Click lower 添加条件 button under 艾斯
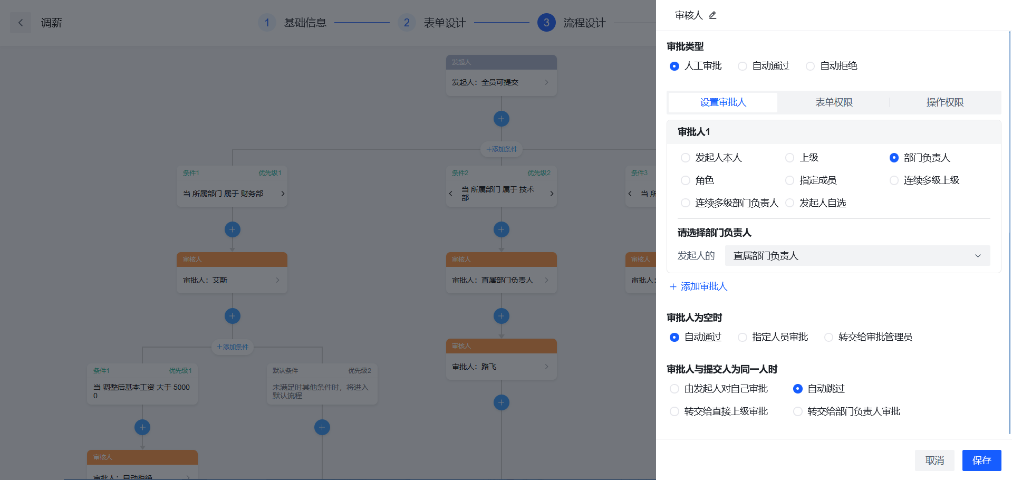This screenshot has height=480, width=1012. 232,347
